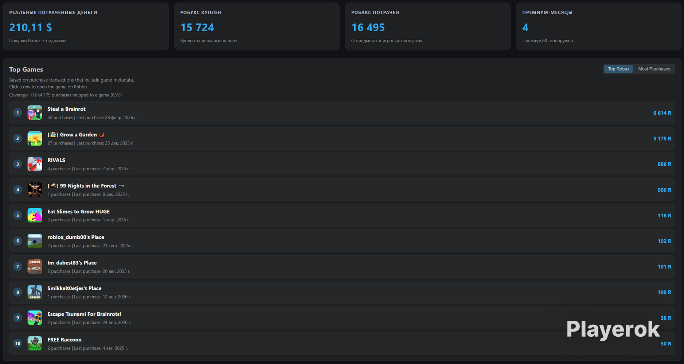Open the Steal a Brainrot title link
This screenshot has width=684, height=364.
click(66, 109)
